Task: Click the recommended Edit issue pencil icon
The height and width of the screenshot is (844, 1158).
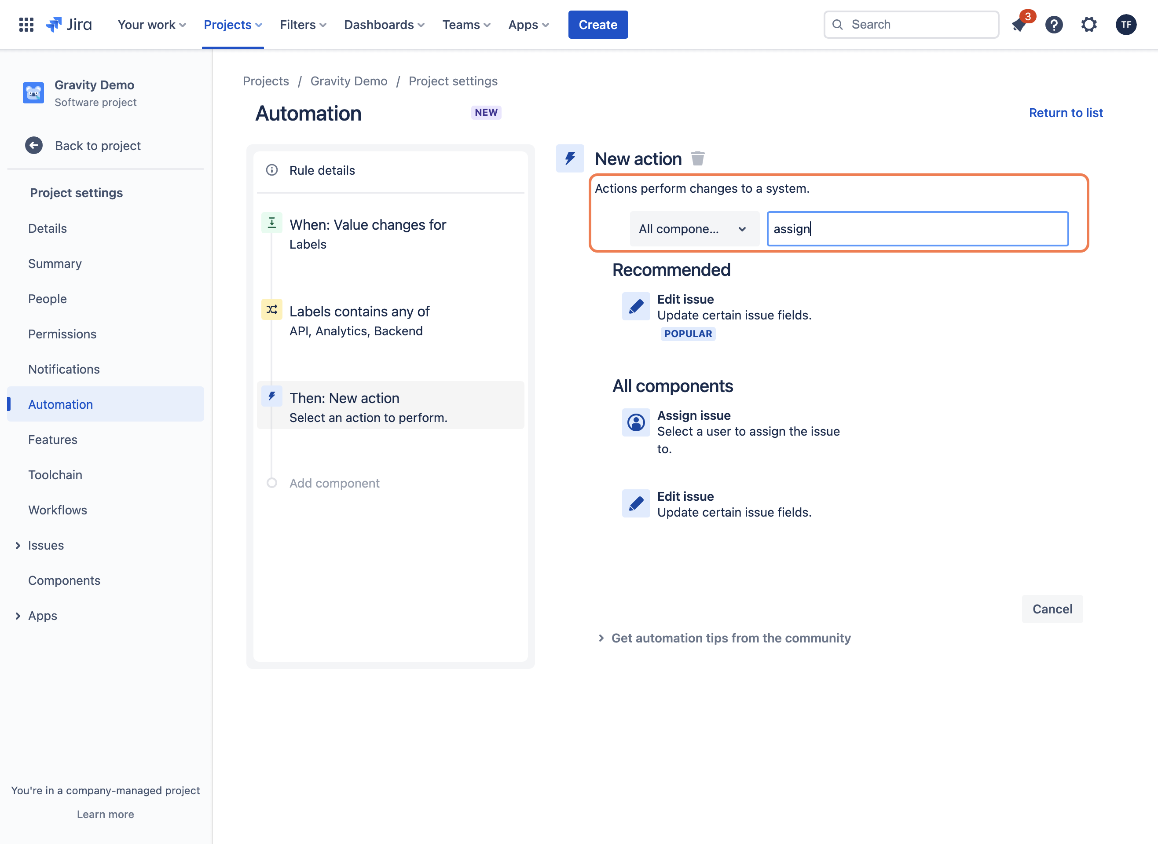Action: click(636, 307)
